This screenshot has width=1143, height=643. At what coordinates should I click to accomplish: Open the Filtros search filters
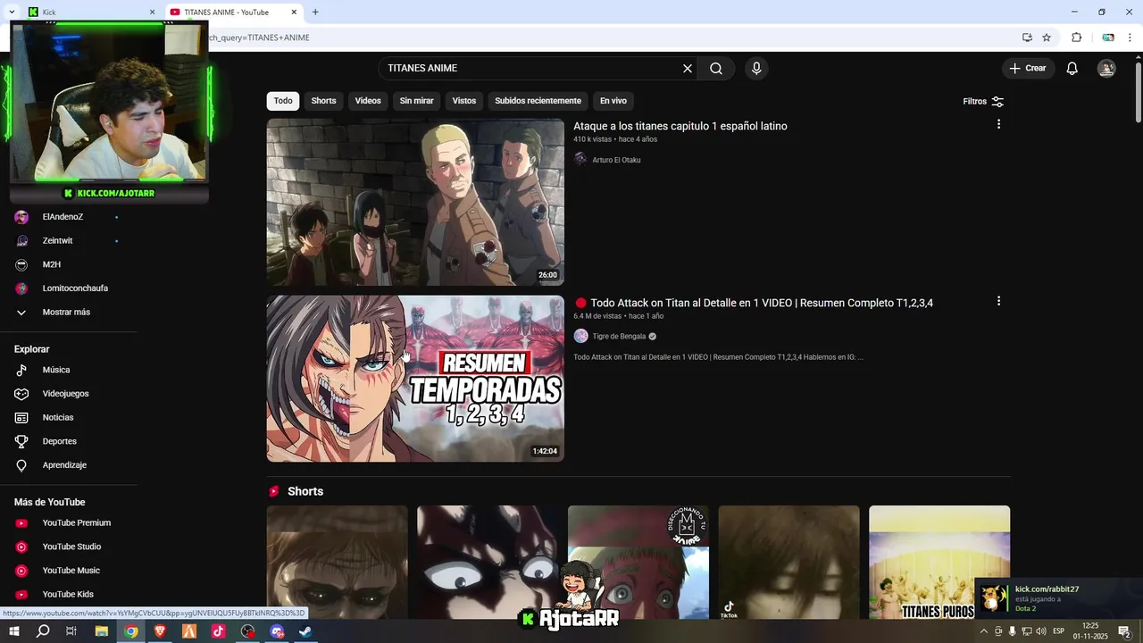(983, 101)
